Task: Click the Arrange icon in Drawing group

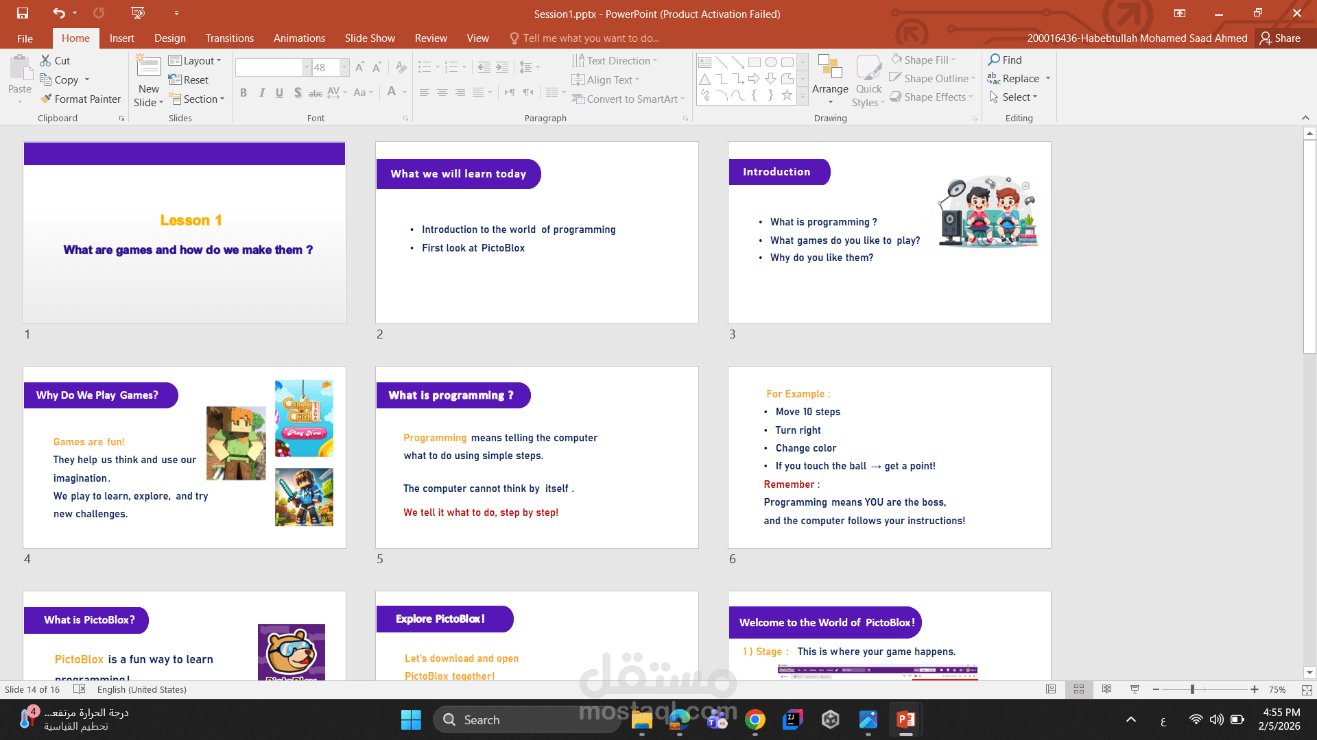Action: [x=830, y=75]
